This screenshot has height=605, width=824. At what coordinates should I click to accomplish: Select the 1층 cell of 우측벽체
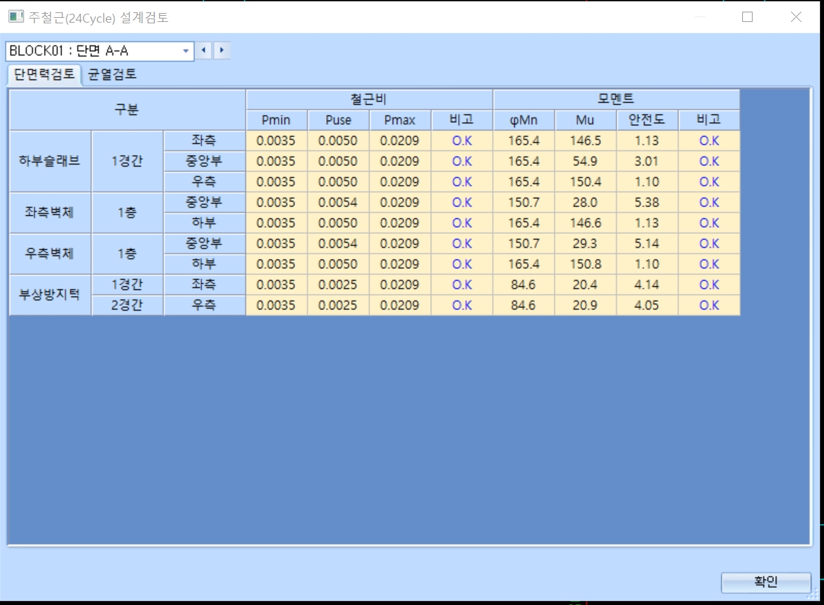(127, 254)
